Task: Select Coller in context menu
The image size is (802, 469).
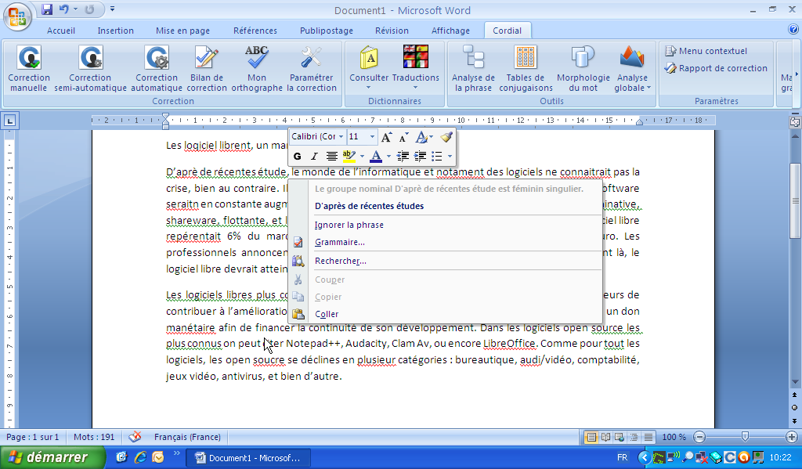Action: coord(327,314)
